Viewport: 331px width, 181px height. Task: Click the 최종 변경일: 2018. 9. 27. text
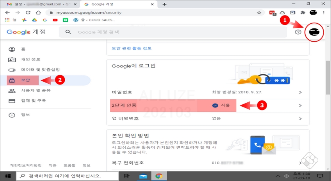pyautogui.click(x=237, y=92)
